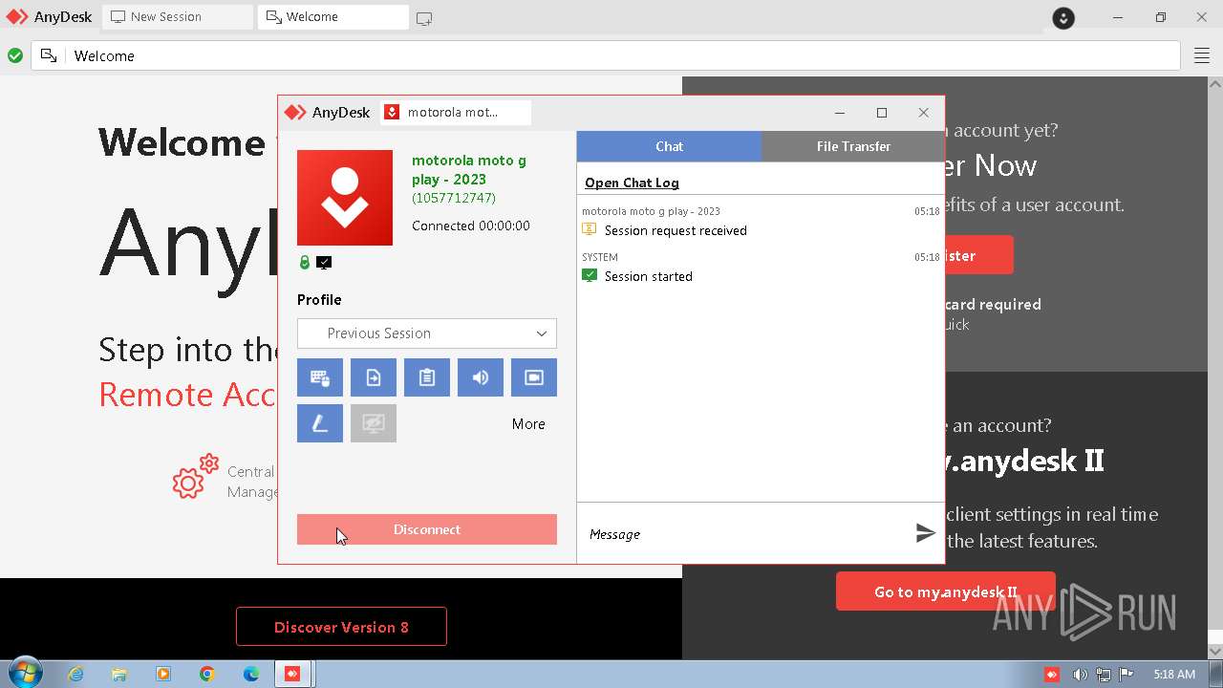Open Google Chrome from taskbar
This screenshot has height=688, width=1223.
coord(207,674)
